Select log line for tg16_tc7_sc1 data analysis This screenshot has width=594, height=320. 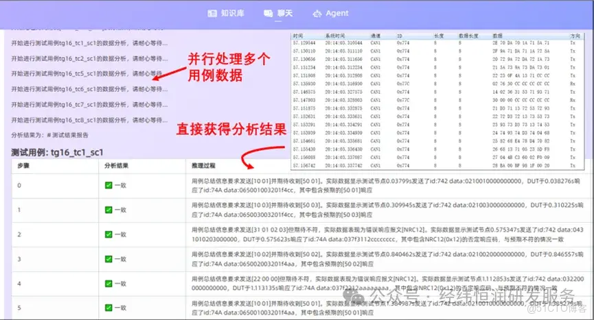(89, 105)
